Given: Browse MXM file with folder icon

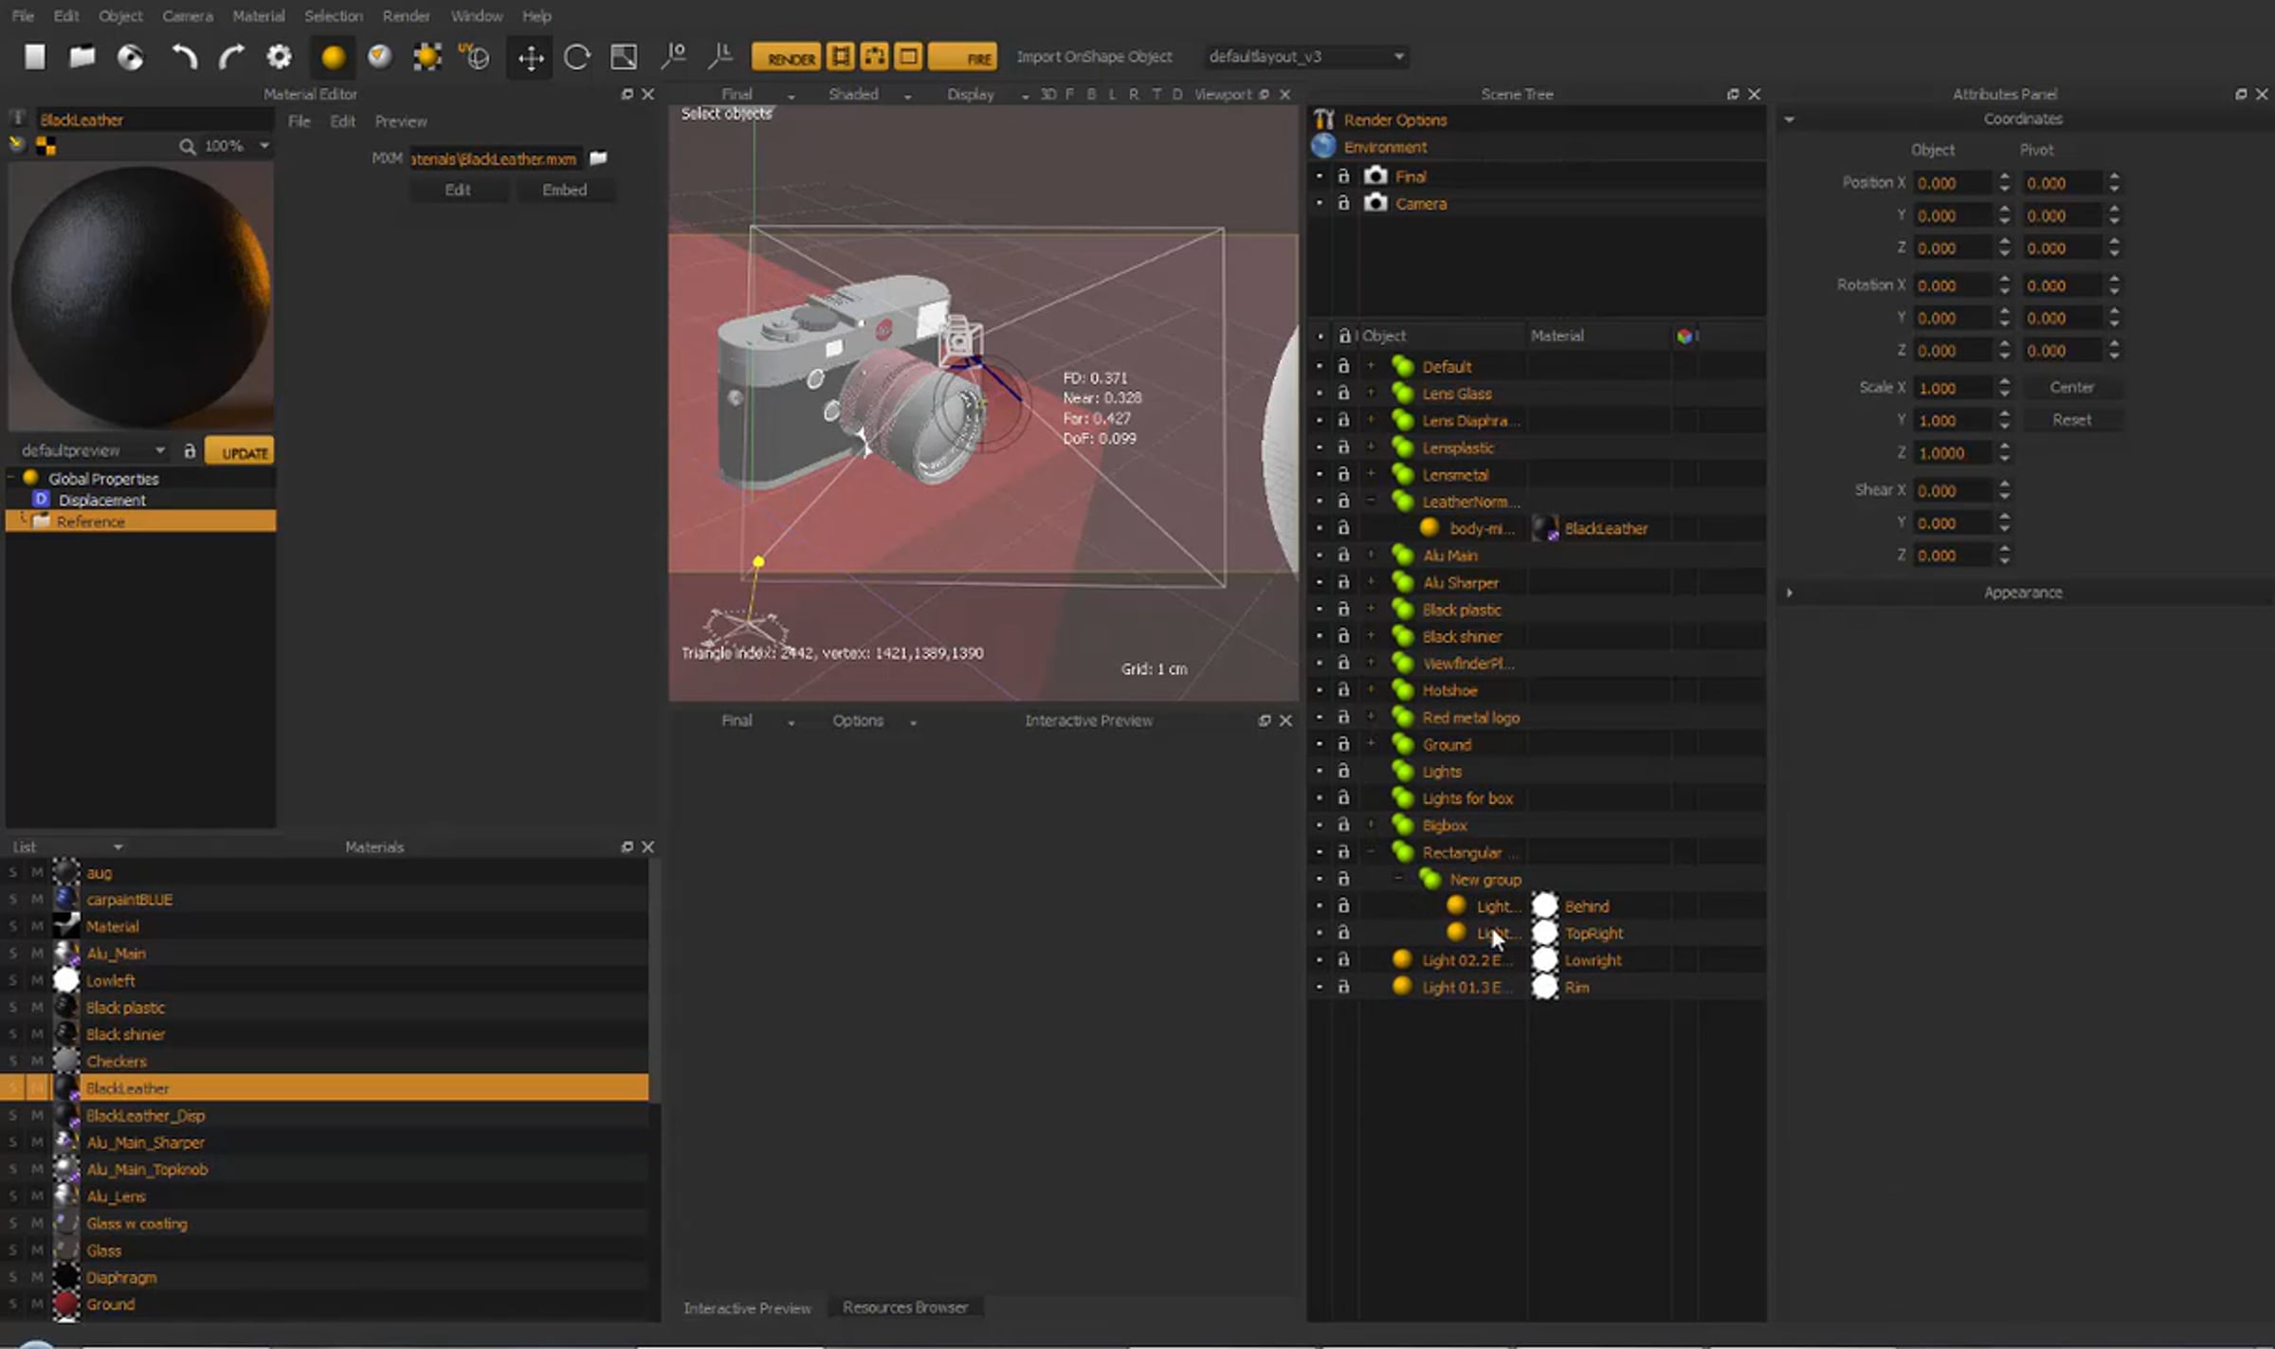Looking at the screenshot, I should tap(598, 158).
